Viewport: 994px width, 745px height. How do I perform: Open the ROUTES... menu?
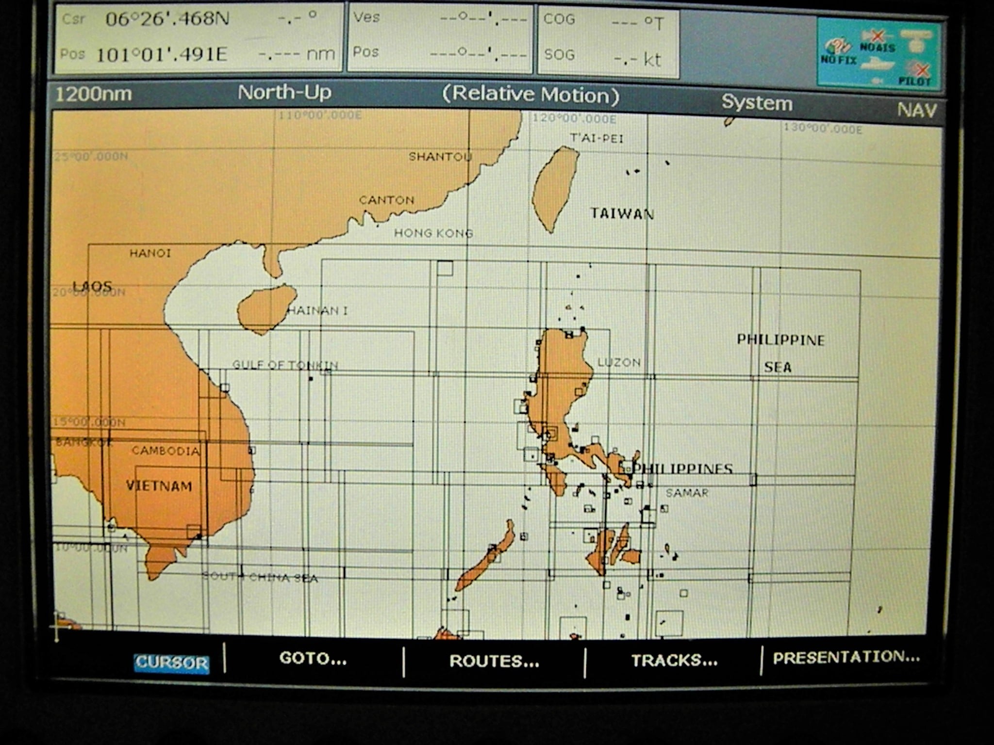click(494, 661)
